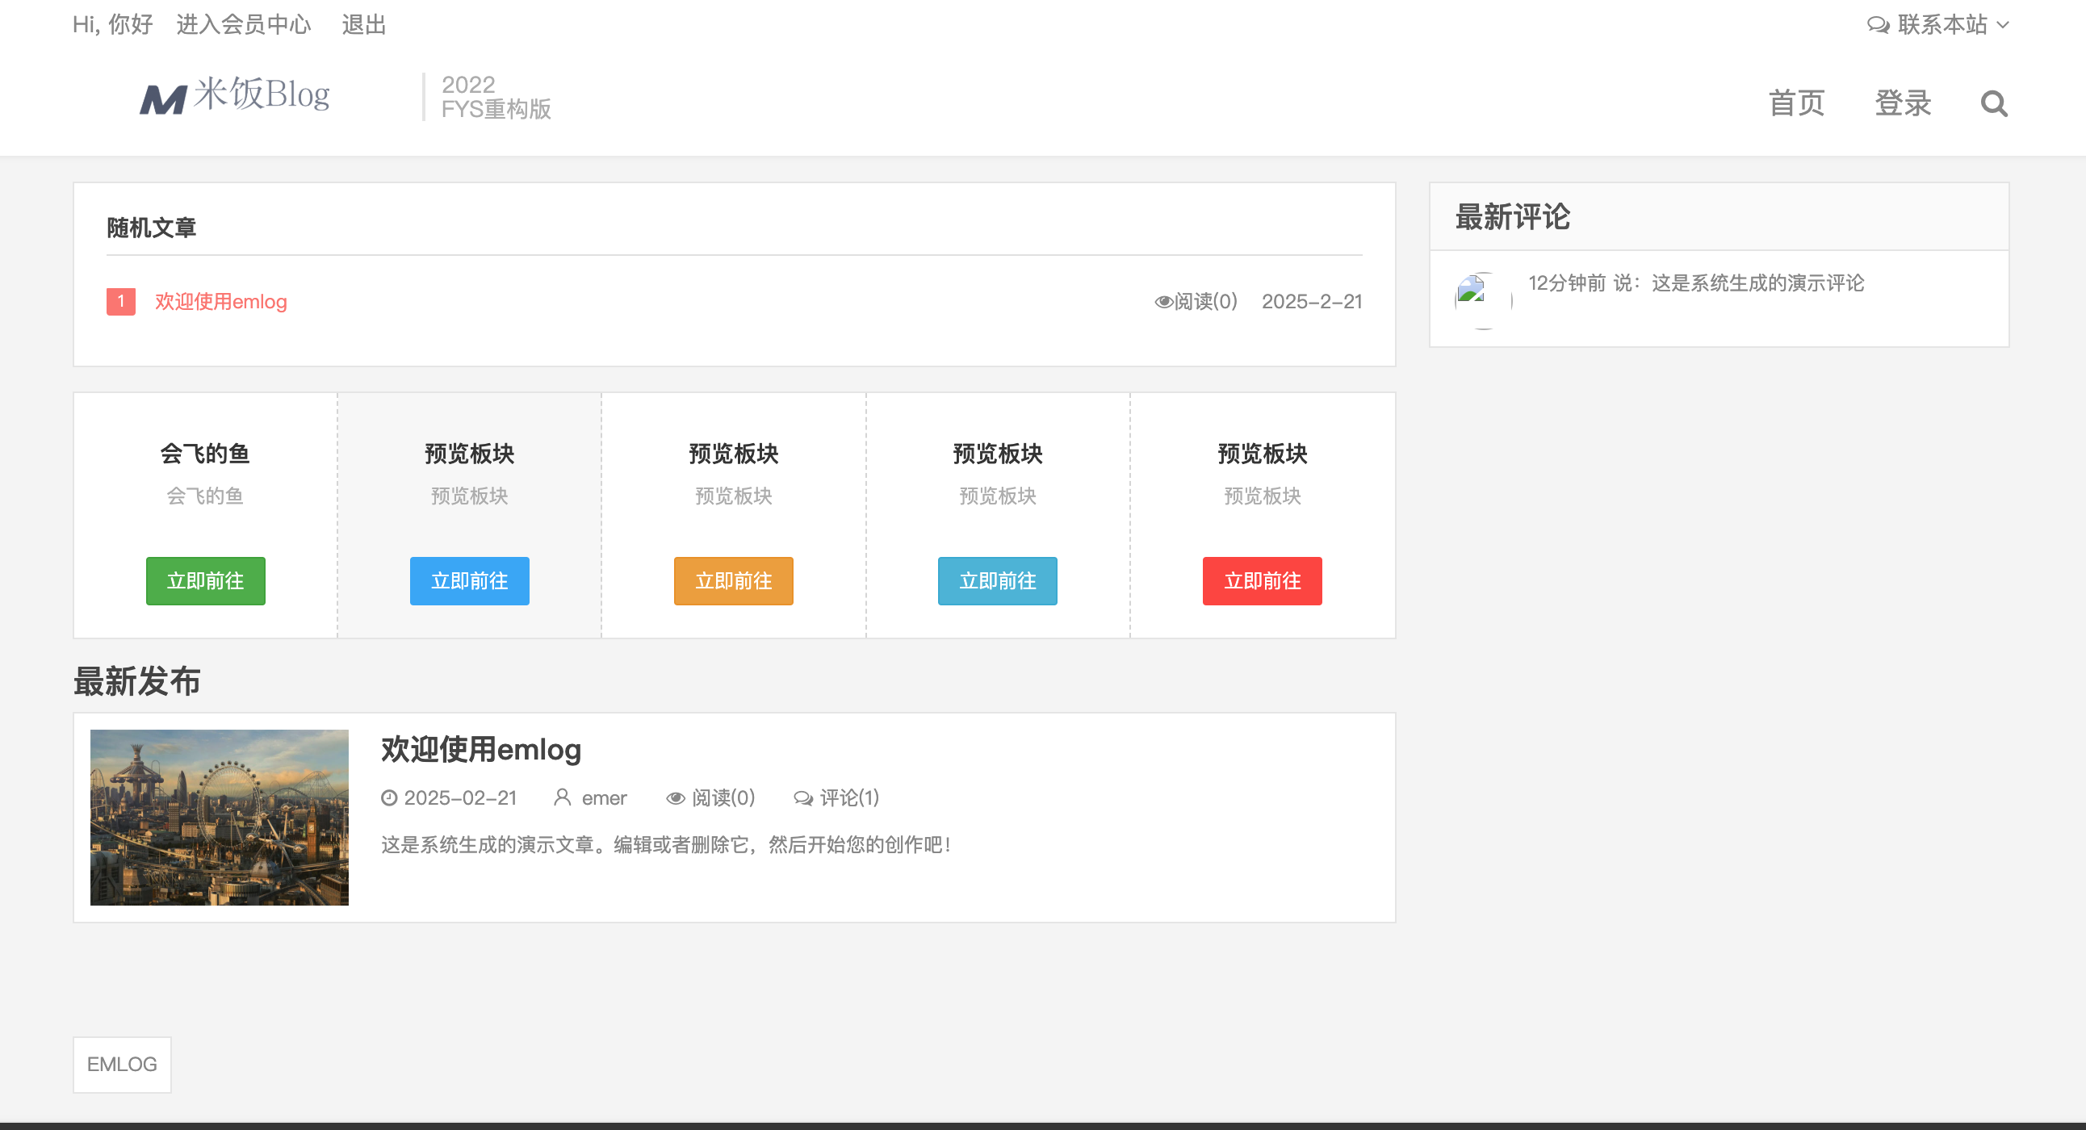Click the 2022 FYS重构版 tagline
The height and width of the screenshot is (1130, 2086).
[x=496, y=96]
